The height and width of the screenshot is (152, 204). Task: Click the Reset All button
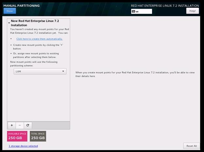[192, 146]
